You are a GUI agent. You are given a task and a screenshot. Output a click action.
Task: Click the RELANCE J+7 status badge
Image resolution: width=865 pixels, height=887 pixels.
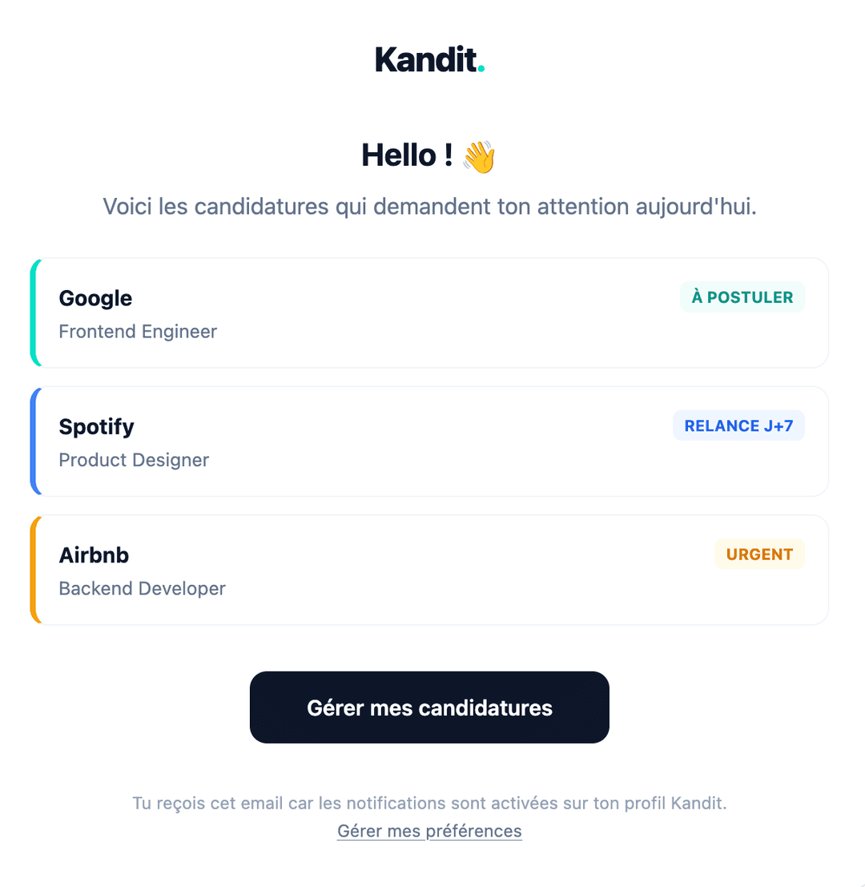738,425
